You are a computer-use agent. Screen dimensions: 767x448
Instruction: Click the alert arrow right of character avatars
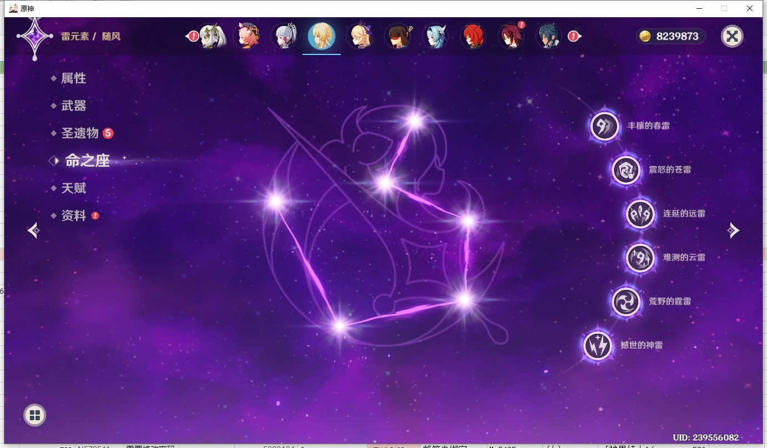pos(574,36)
